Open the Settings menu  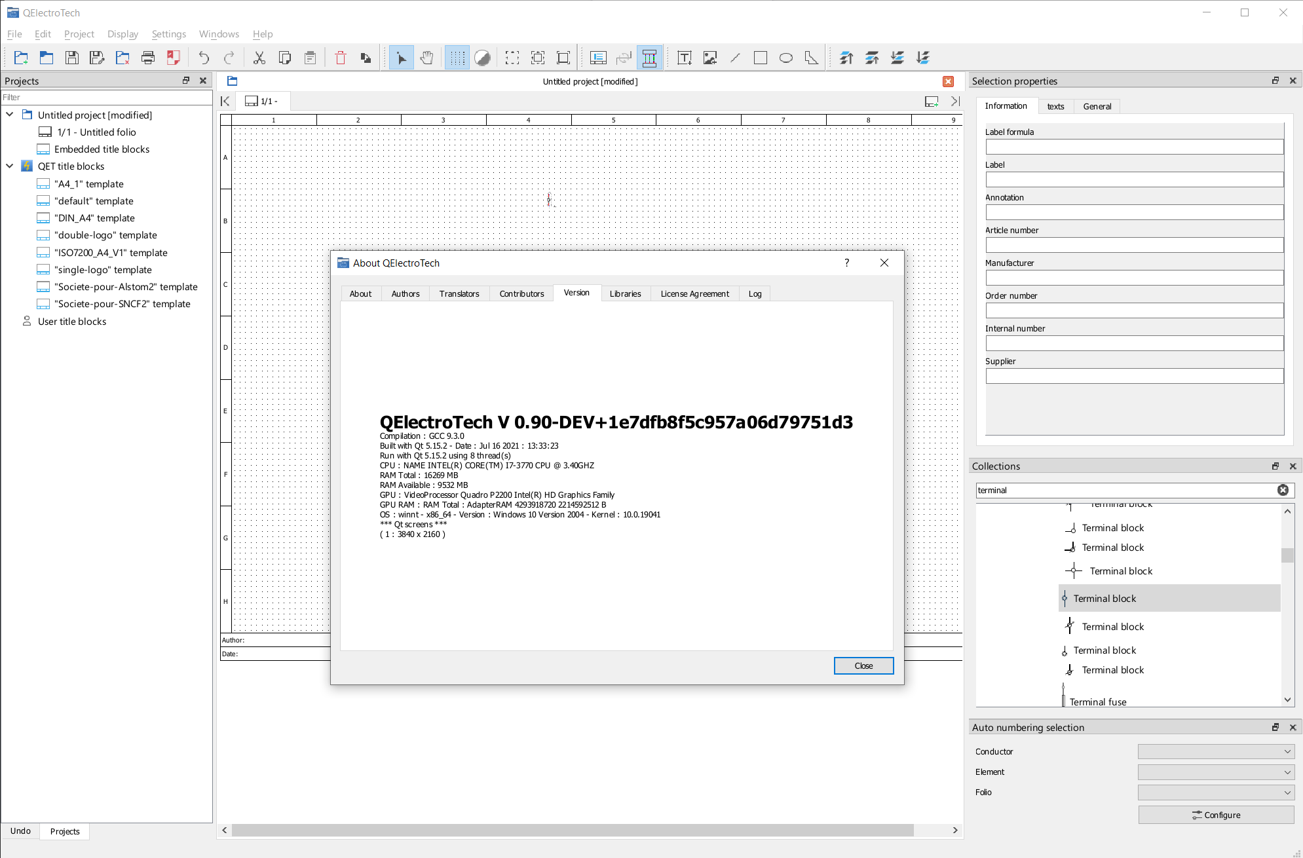click(168, 34)
